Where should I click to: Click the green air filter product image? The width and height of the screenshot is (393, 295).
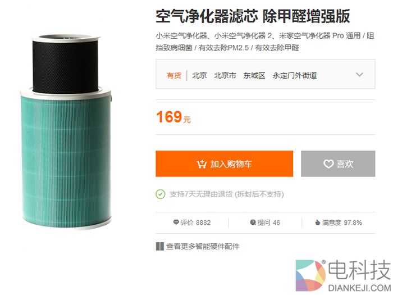pos(66,131)
